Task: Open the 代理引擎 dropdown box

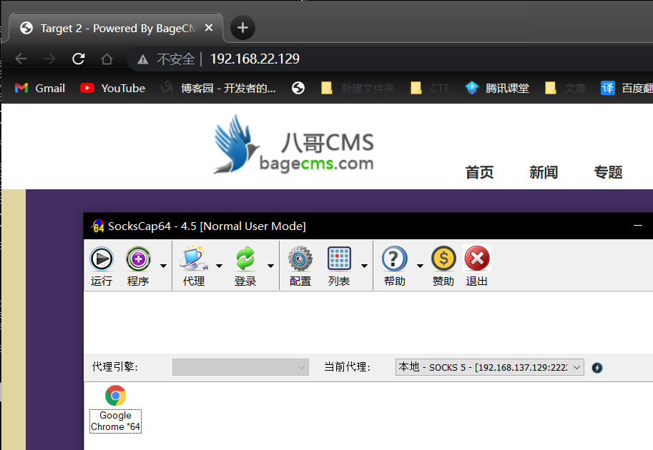Action: pyautogui.click(x=241, y=367)
